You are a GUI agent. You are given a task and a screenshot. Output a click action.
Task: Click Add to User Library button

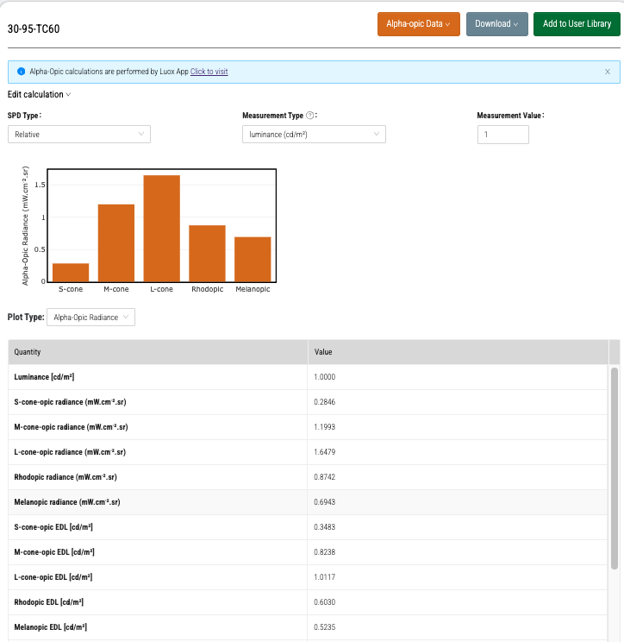[x=577, y=24]
